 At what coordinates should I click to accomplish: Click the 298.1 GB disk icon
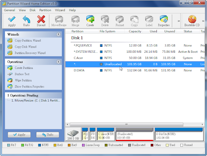73,133
